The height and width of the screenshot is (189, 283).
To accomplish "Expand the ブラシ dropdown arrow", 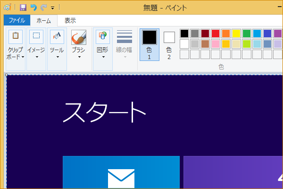I will tap(79, 57).
